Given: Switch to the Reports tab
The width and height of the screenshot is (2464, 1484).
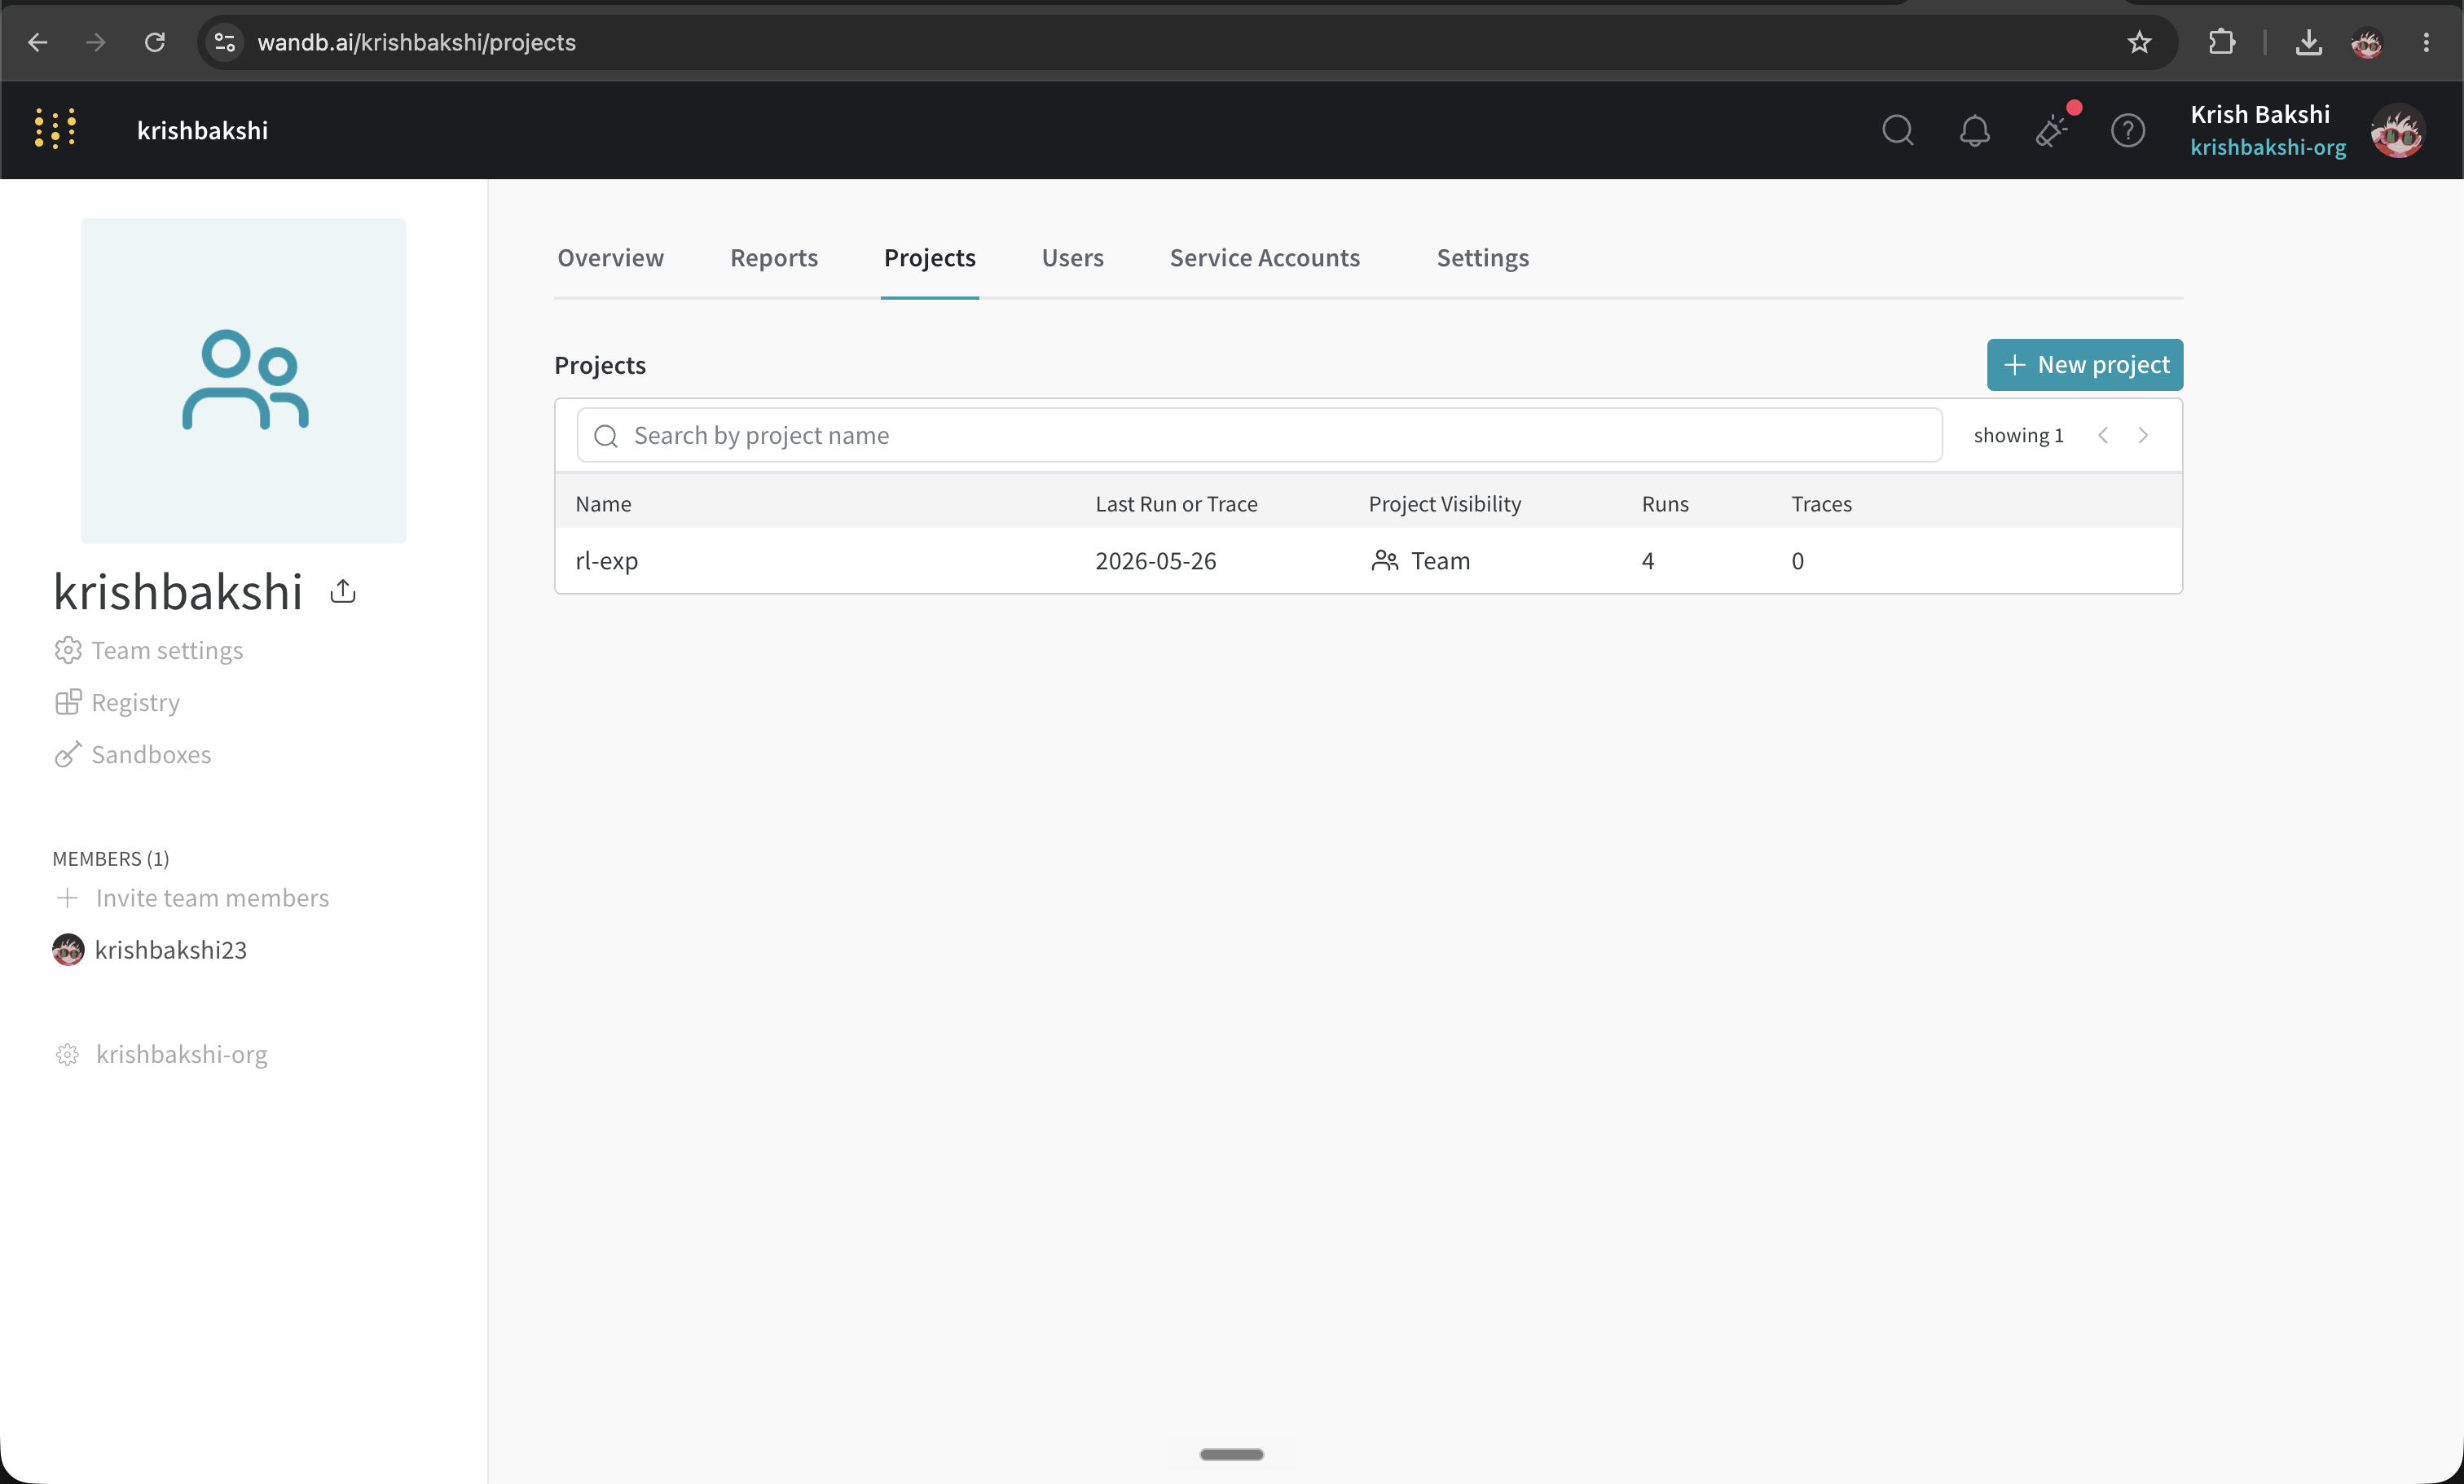Looking at the screenshot, I should [x=774, y=258].
